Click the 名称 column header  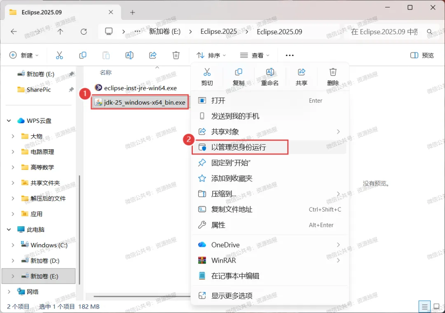pyautogui.click(x=105, y=73)
